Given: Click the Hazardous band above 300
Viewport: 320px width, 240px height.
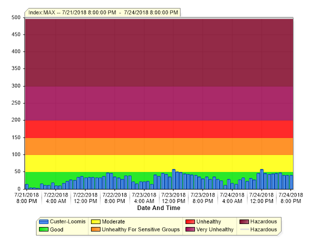Looking at the screenshot, I should [x=159, y=52].
